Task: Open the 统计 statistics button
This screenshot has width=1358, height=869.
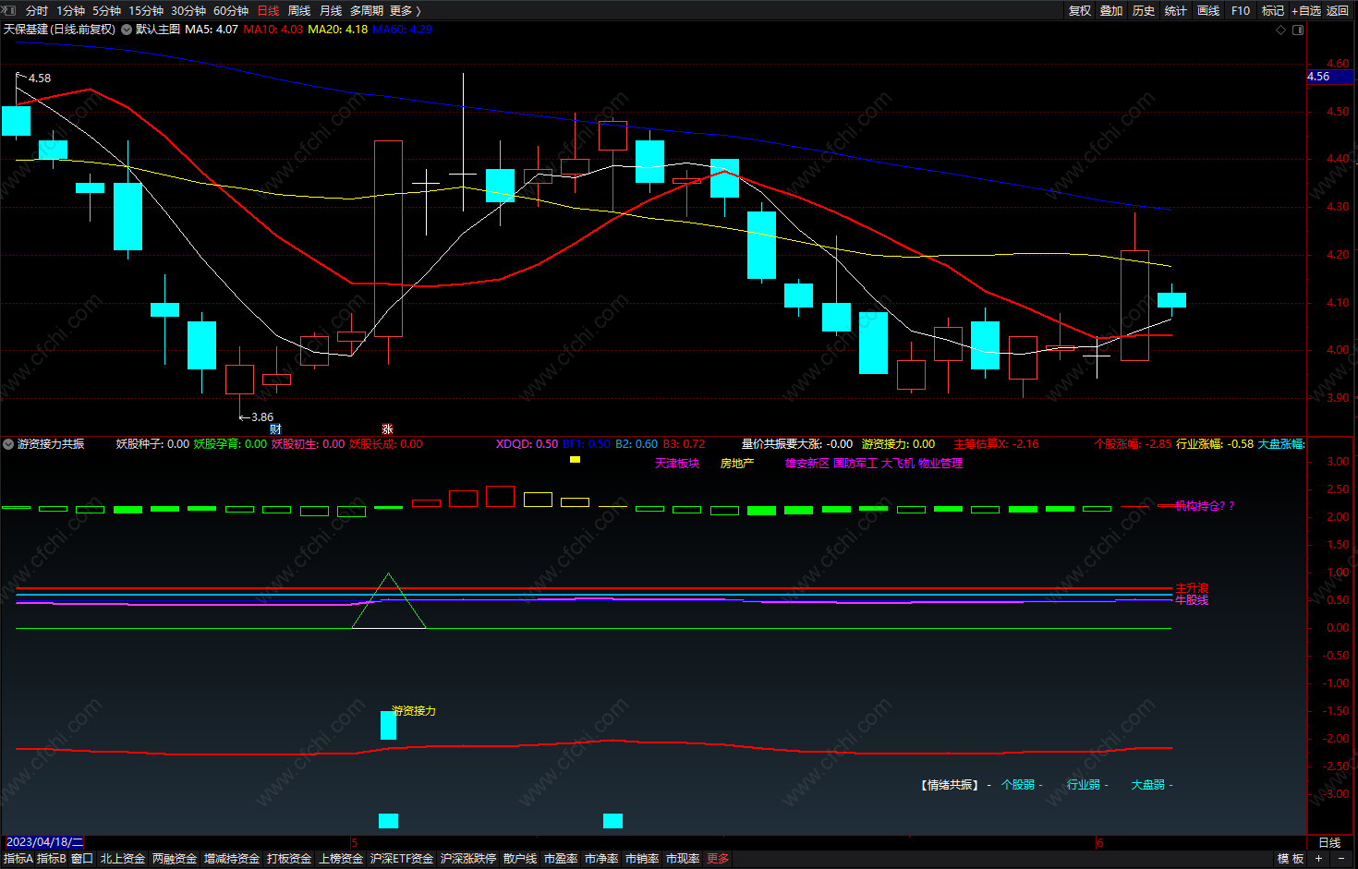Action: tap(1176, 10)
